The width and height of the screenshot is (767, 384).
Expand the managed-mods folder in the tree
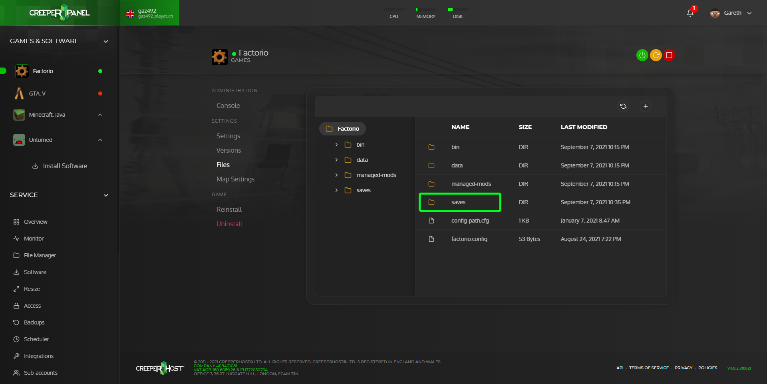336,175
